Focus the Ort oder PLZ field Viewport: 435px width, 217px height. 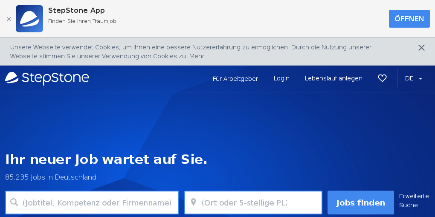click(x=253, y=203)
